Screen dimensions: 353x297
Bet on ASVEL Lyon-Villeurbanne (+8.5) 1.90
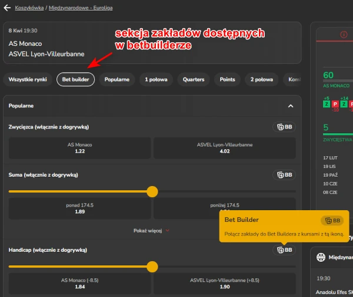click(x=225, y=283)
